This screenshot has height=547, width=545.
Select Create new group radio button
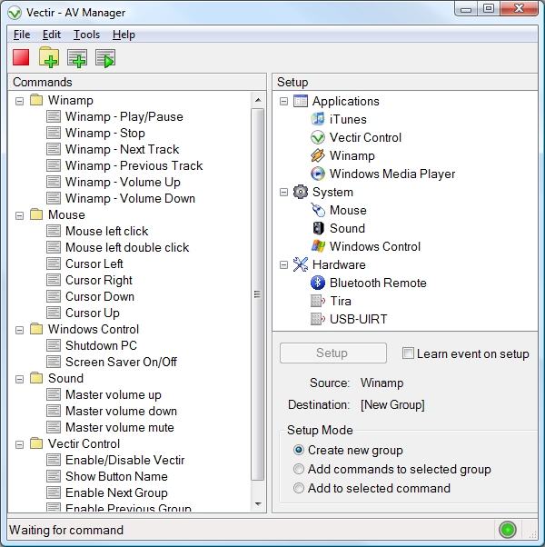pyautogui.click(x=299, y=450)
